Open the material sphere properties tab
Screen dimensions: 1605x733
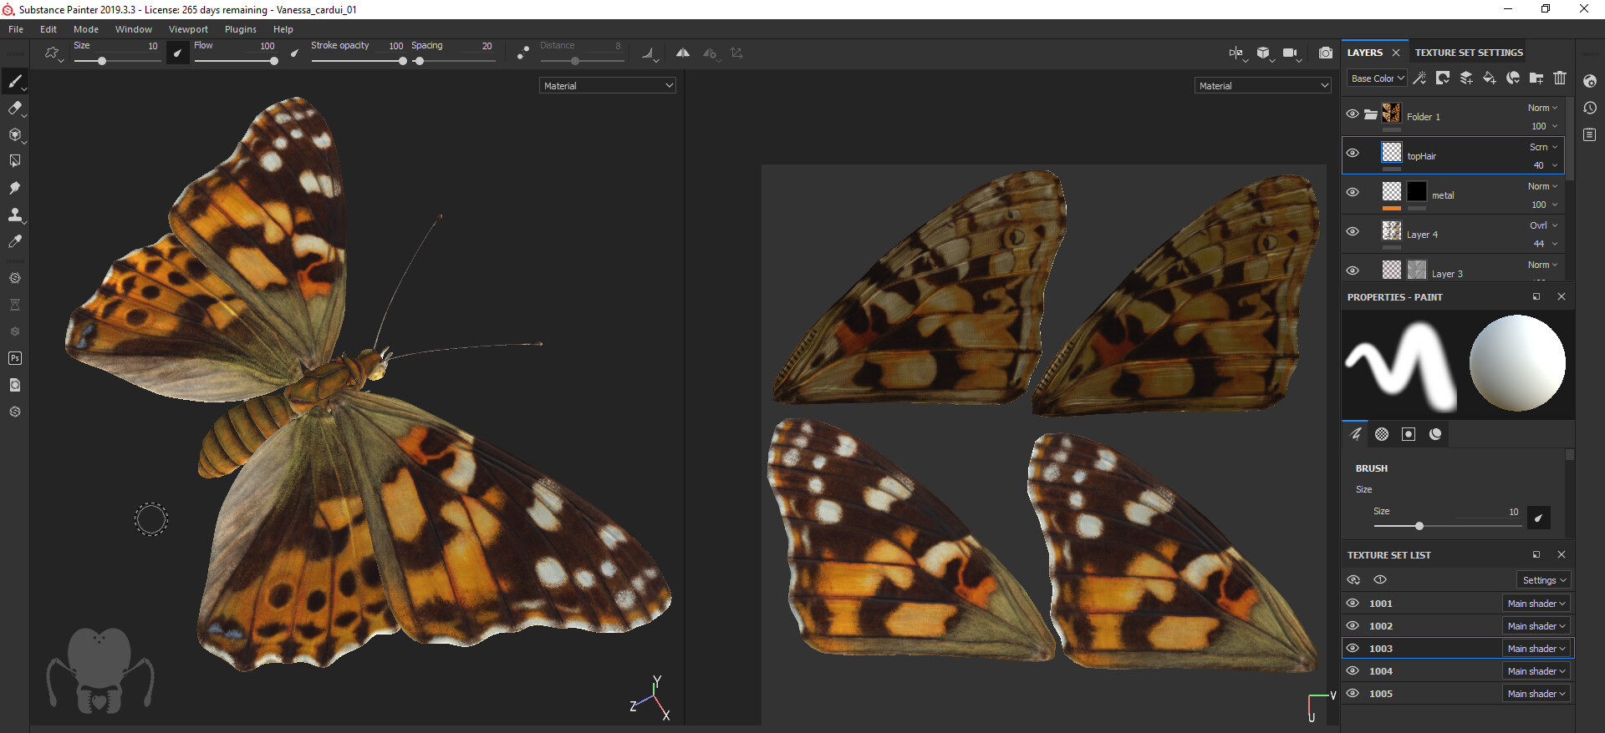1435,434
